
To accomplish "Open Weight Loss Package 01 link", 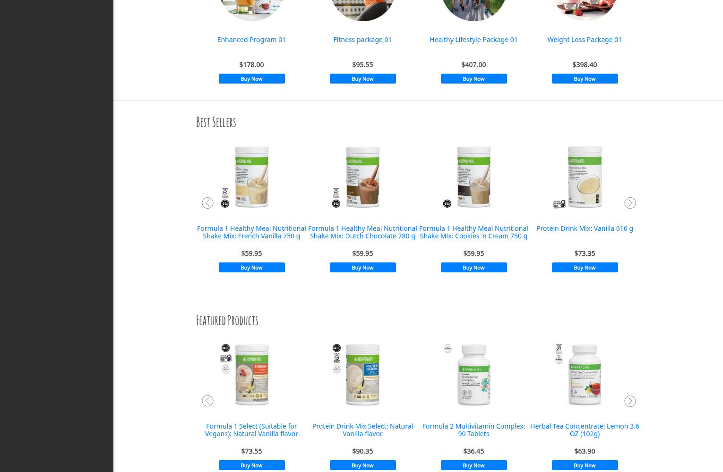I will tap(585, 40).
